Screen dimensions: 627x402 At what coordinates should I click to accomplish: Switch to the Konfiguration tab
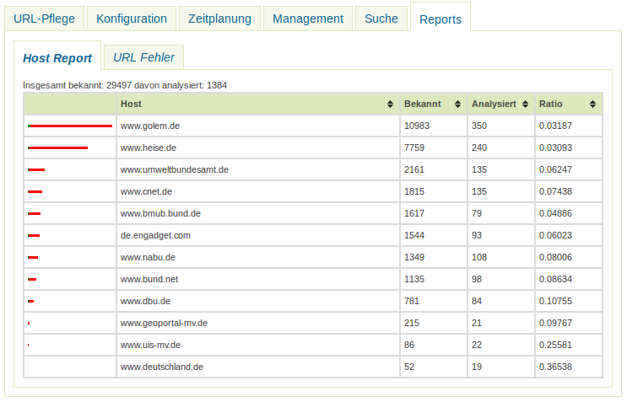coord(131,19)
